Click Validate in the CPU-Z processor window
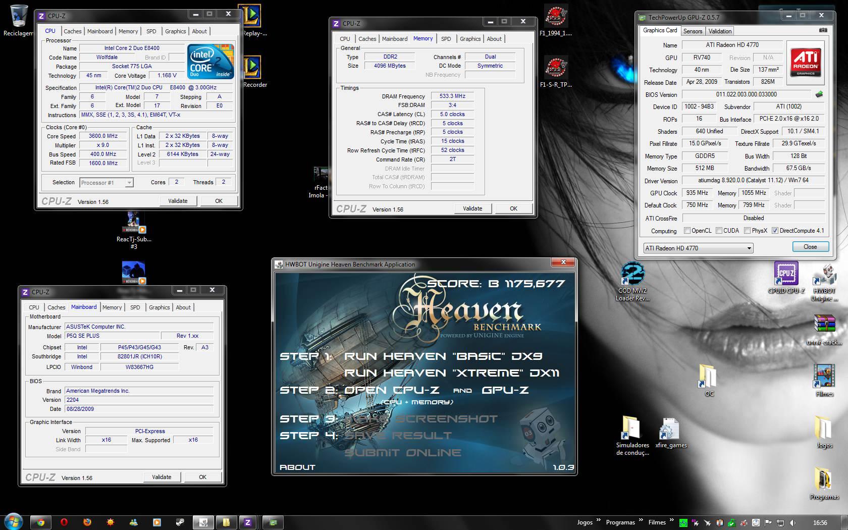 coord(178,201)
